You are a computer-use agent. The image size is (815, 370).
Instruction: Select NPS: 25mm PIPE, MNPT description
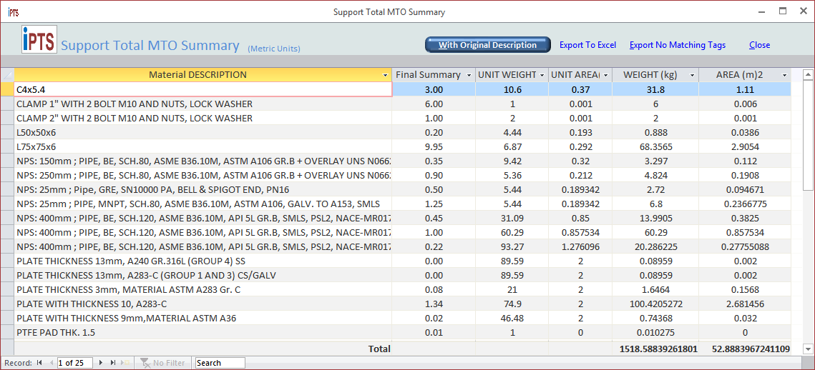coord(203,204)
